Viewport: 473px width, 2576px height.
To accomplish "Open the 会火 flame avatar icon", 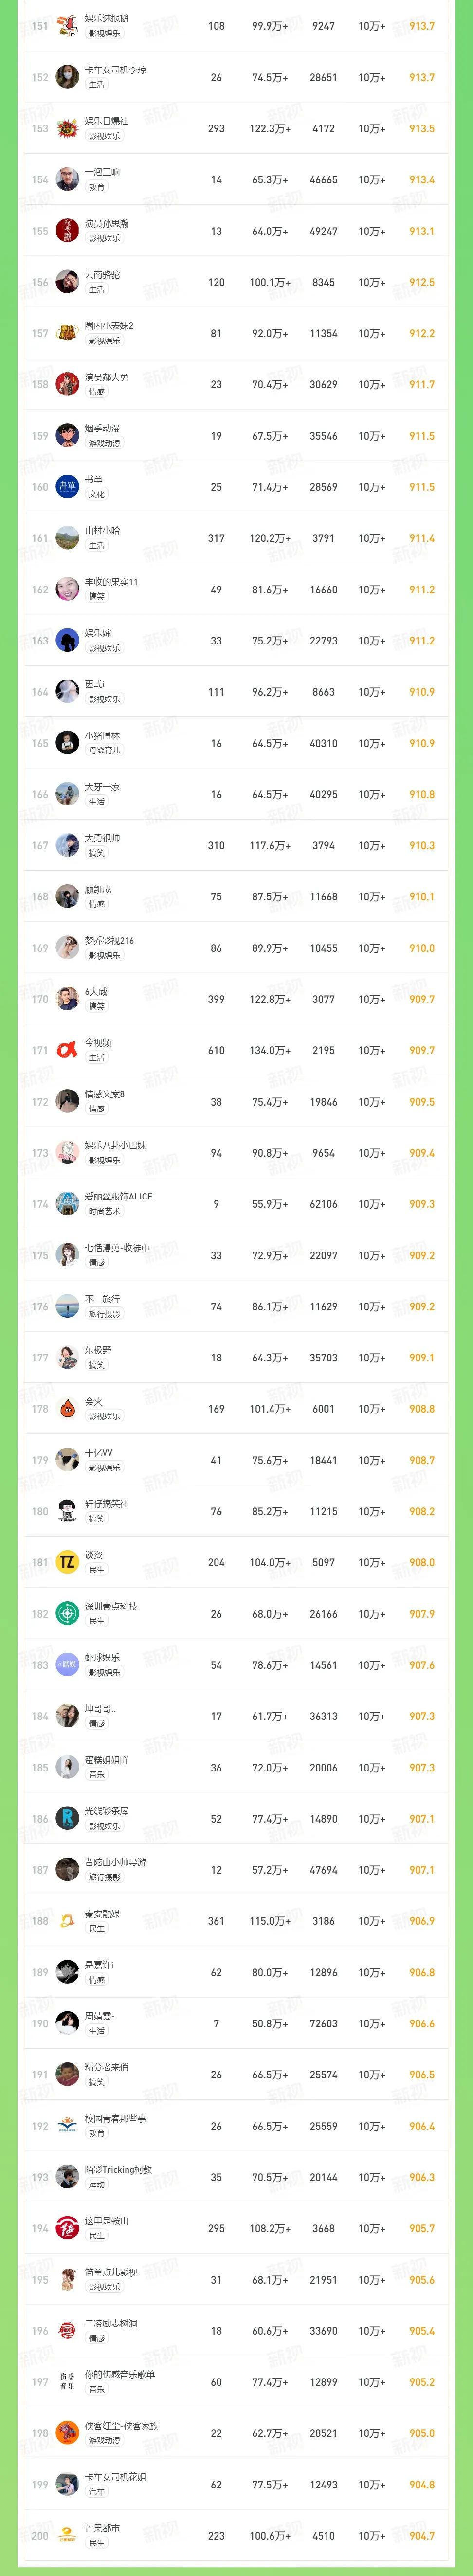I will coord(67,1408).
